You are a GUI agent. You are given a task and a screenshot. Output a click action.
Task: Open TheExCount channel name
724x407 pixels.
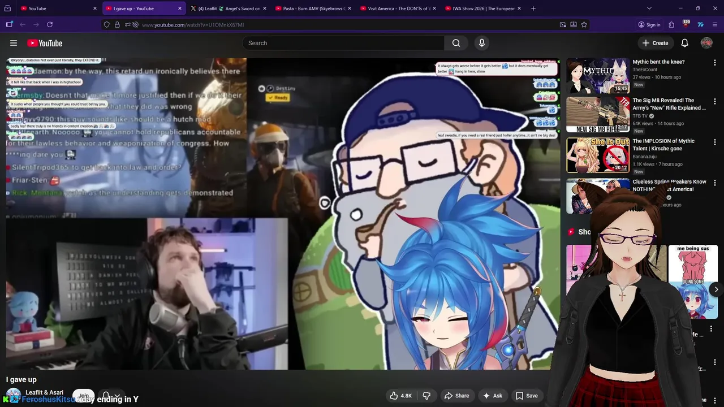pos(645,70)
